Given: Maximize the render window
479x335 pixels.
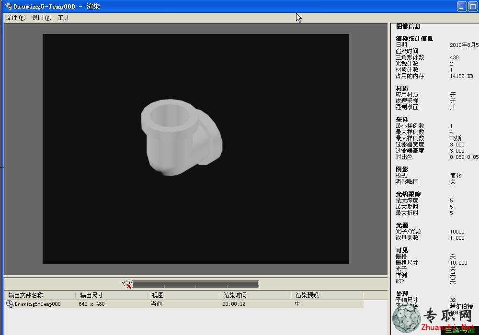Looking at the screenshot, I should click(473, 6).
